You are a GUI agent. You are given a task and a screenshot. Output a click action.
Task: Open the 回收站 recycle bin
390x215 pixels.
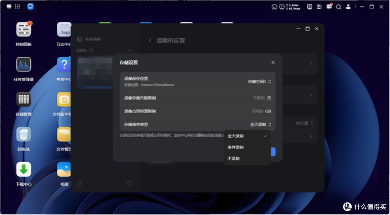(x=23, y=134)
